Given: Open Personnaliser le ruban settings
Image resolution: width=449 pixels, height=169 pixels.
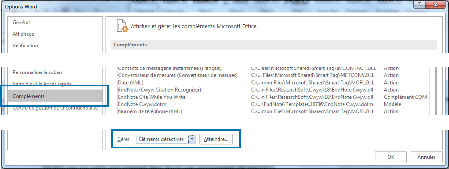Looking at the screenshot, I should [37, 72].
